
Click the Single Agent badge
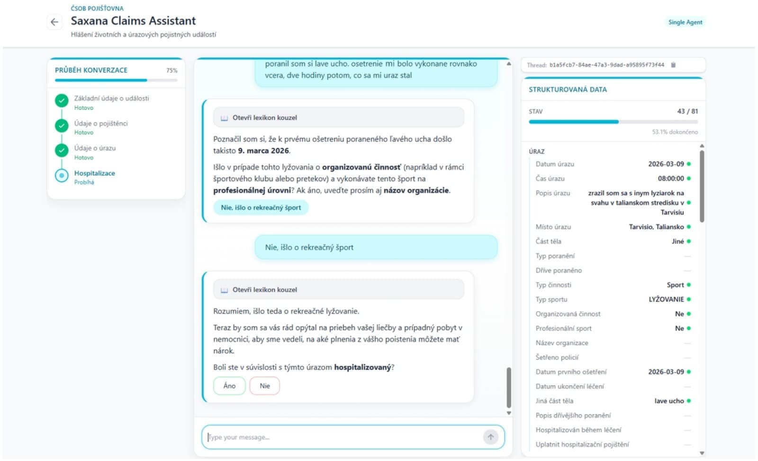(x=685, y=22)
